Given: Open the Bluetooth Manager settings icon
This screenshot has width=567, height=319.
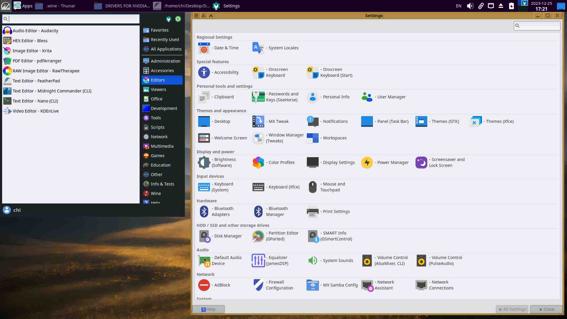Looking at the screenshot, I should 258,211.
